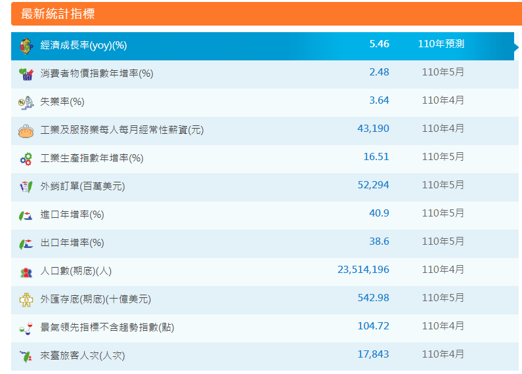Open the 失業率(%) indicator link
The image size is (522, 374).
coord(62,102)
